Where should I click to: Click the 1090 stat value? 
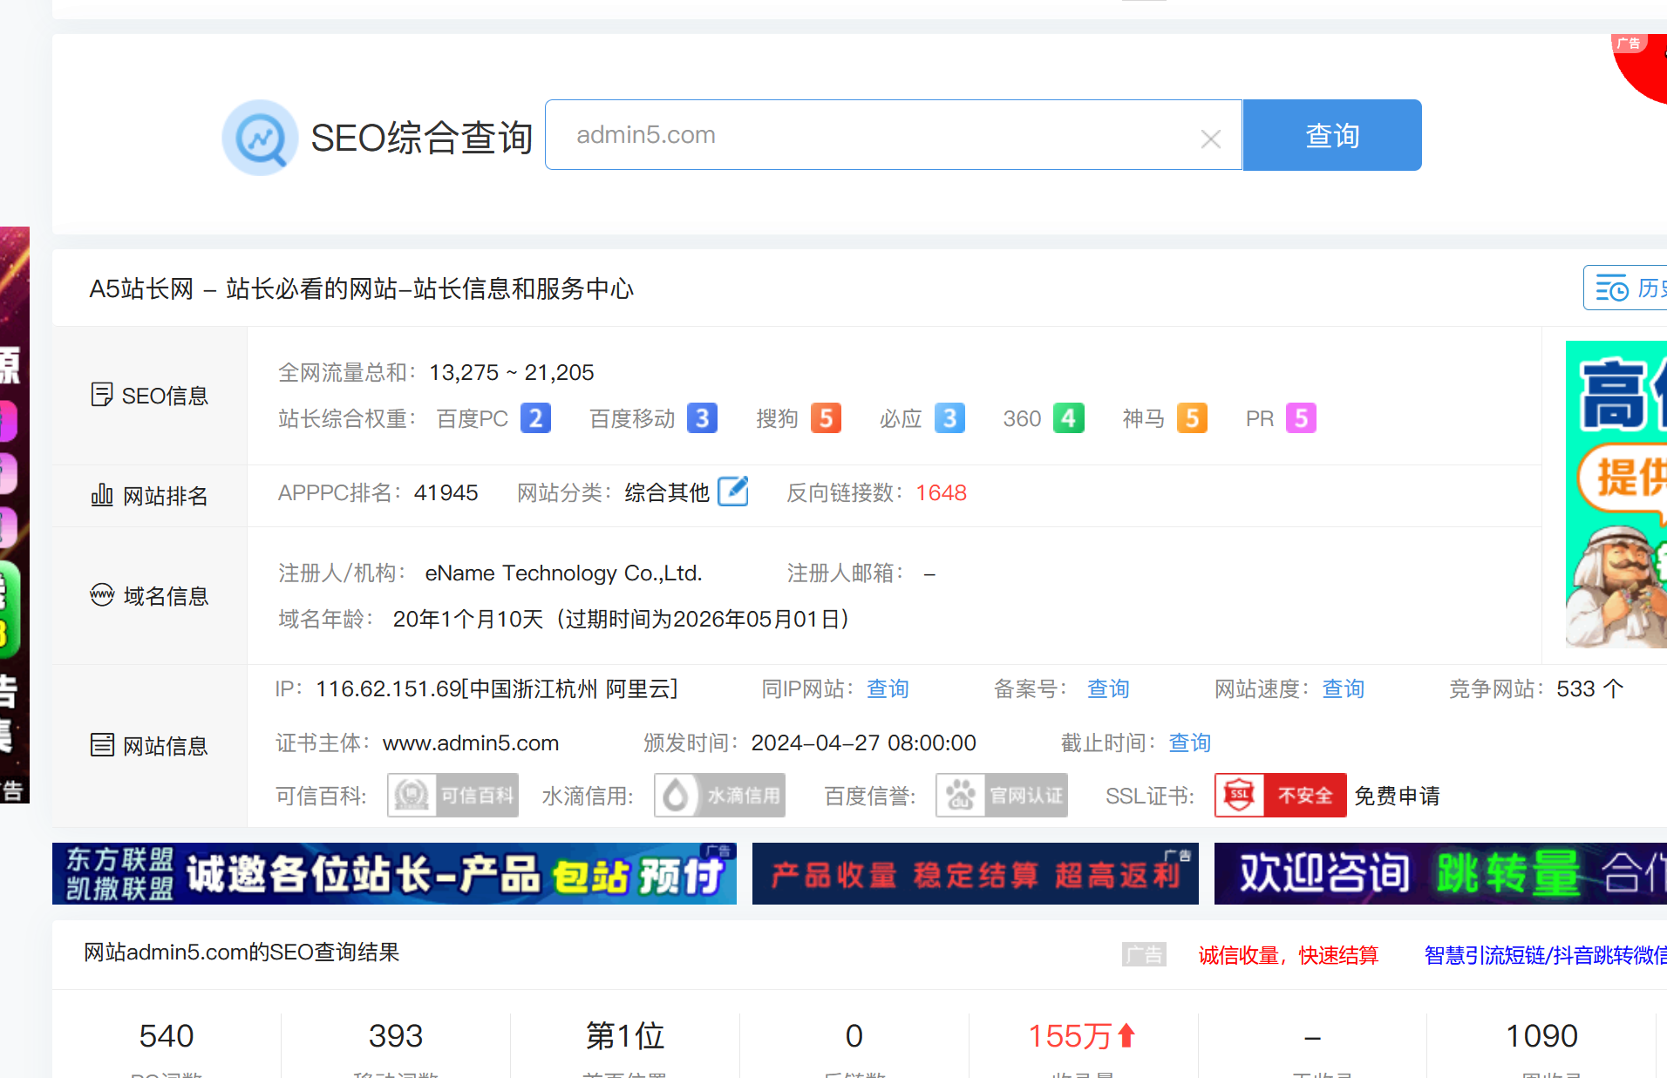point(1541,1036)
